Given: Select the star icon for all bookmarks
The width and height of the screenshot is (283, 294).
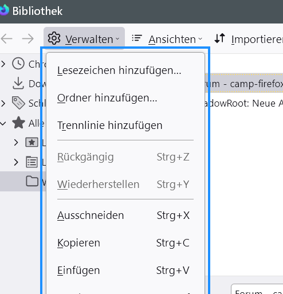Looking at the screenshot, I should coord(18,123).
